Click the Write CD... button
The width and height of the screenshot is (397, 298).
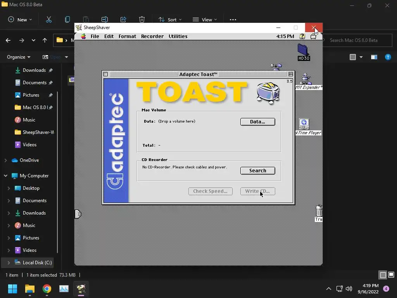click(x=257, y=191)
